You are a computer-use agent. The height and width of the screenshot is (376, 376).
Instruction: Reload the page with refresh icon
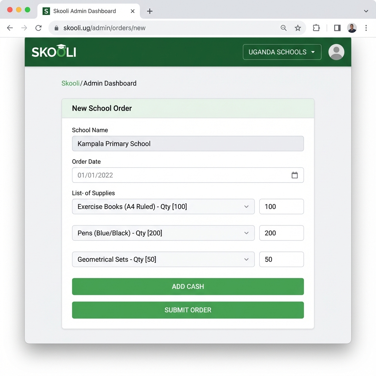click(38, 28)
